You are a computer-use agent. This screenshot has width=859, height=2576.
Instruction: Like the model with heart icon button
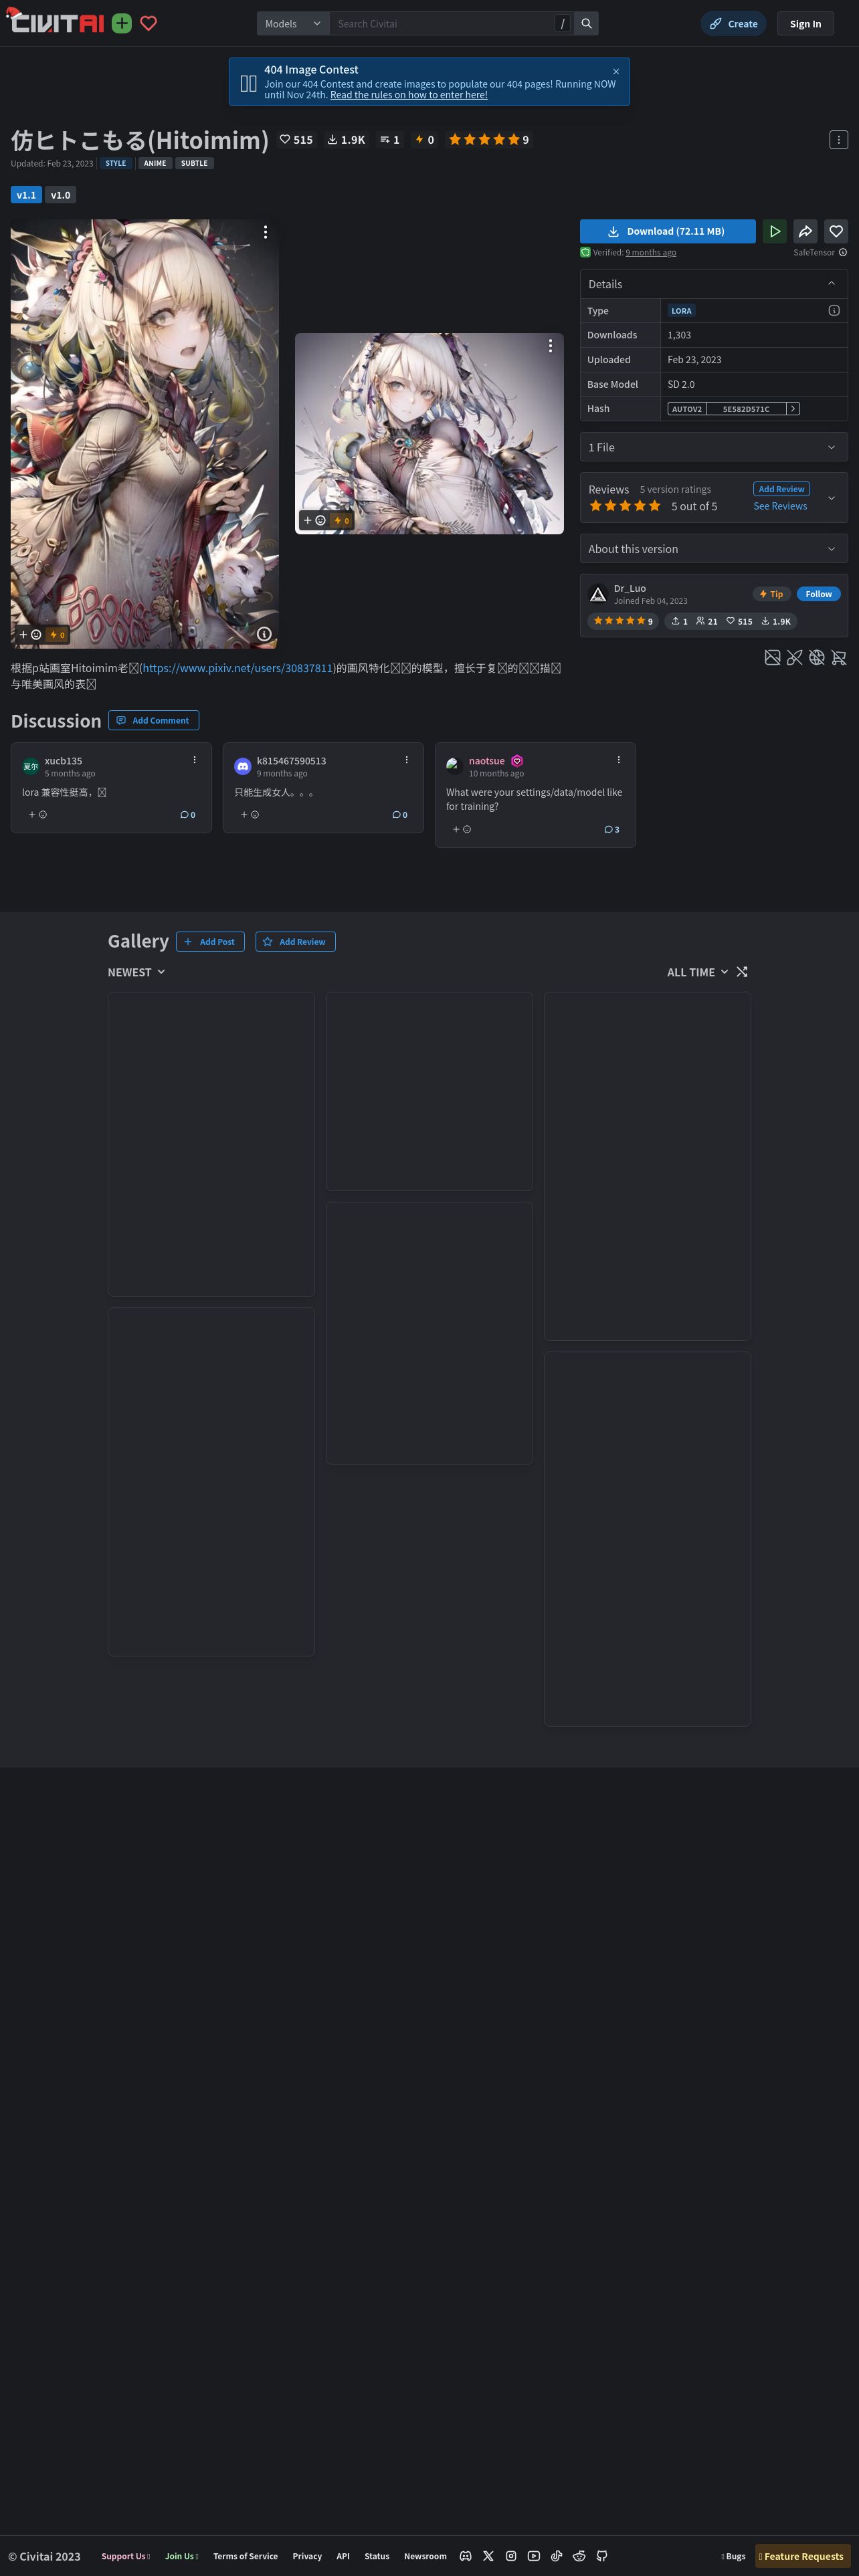[836, 231]
